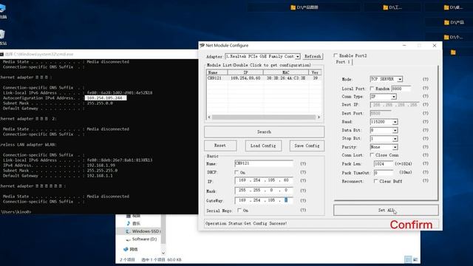Click the Pack Len input field
The image size is (473, 266).
click(x=384, y=164)
